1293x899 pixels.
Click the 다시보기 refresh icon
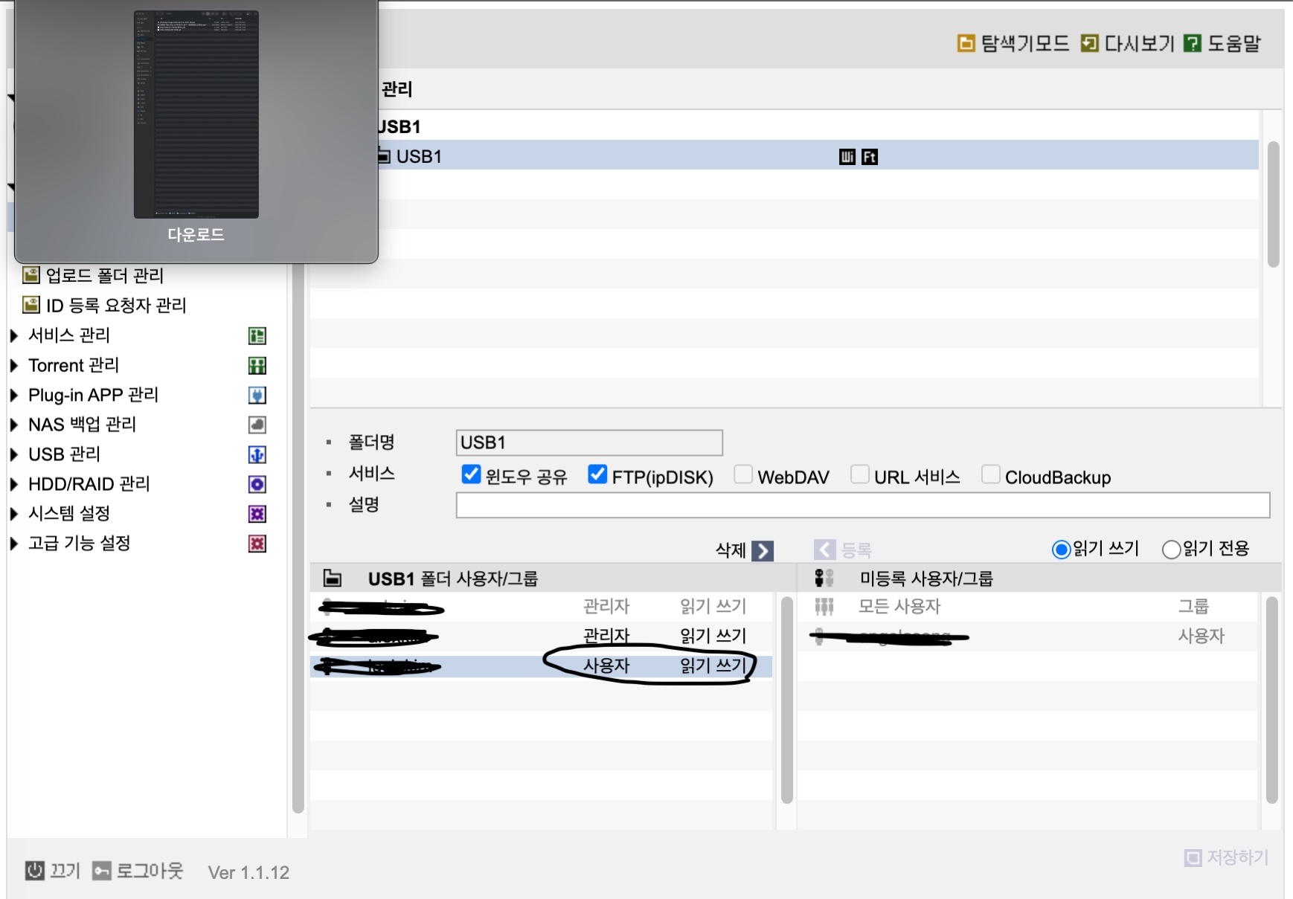(1089, 43)
